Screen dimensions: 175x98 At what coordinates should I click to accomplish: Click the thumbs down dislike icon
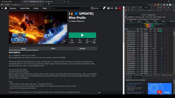click(x=95, y=40)
